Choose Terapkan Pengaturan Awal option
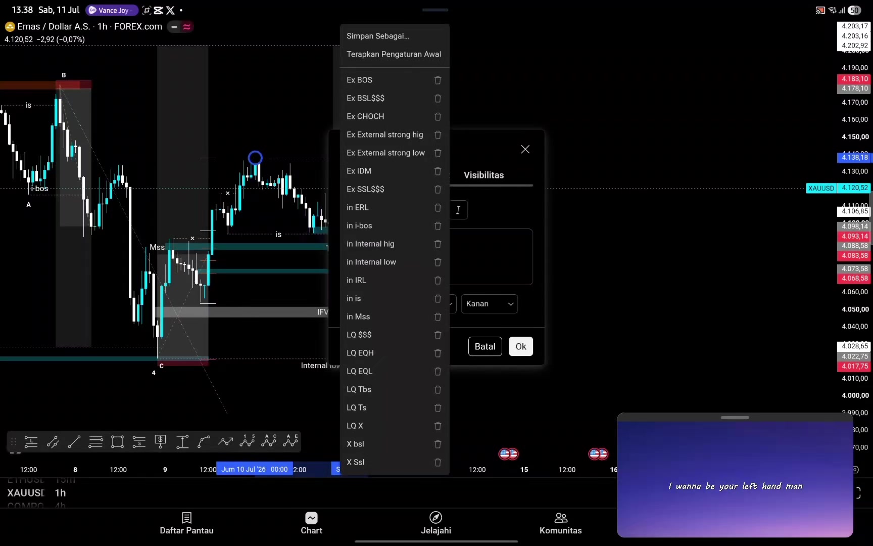The width and height of the screenshot is (873, 546). 395,54
